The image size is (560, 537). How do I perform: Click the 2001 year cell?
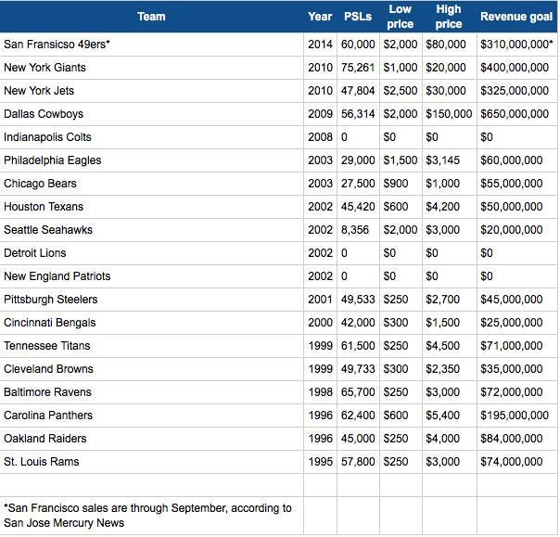tap(320, 300)
